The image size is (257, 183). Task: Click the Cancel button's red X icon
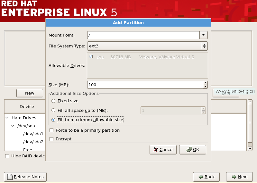155,150
